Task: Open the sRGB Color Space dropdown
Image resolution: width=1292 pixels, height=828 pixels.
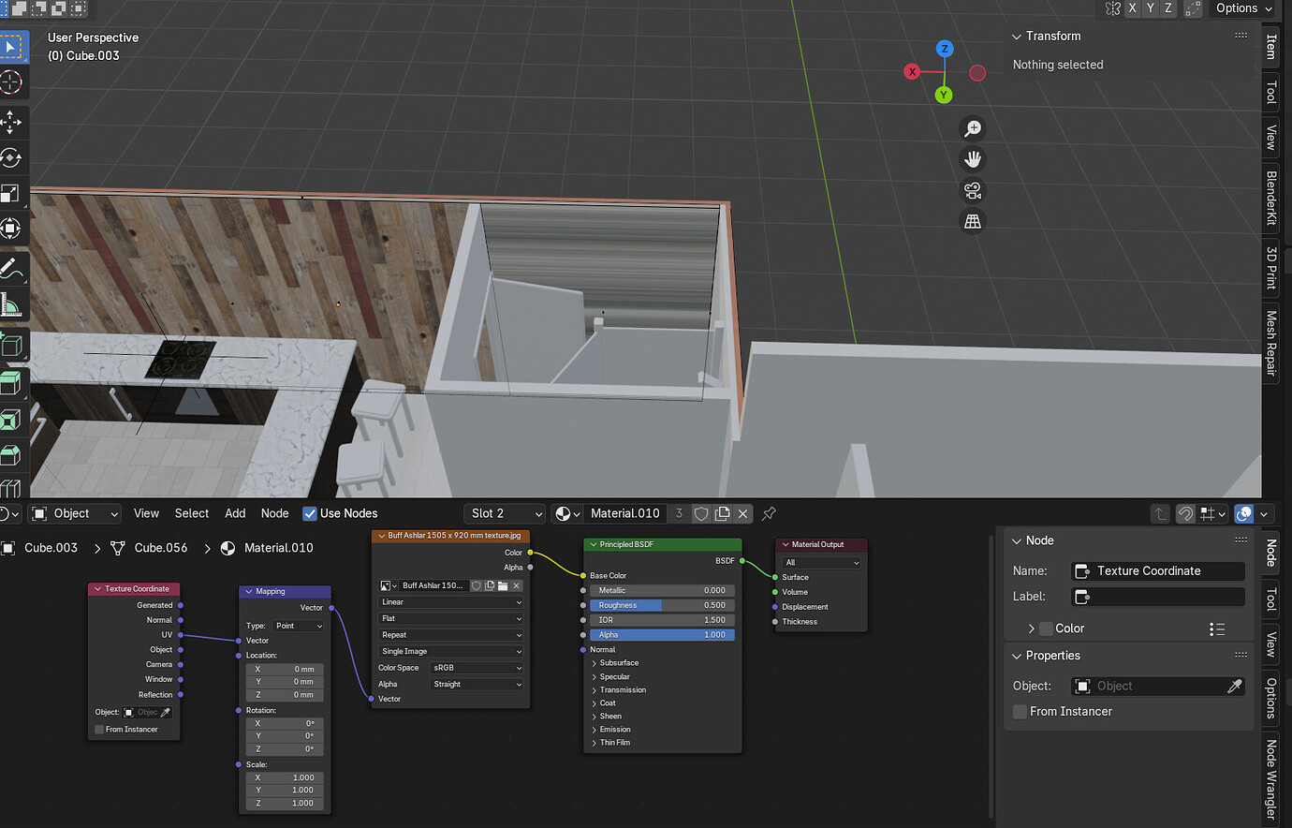Action: 477,668
